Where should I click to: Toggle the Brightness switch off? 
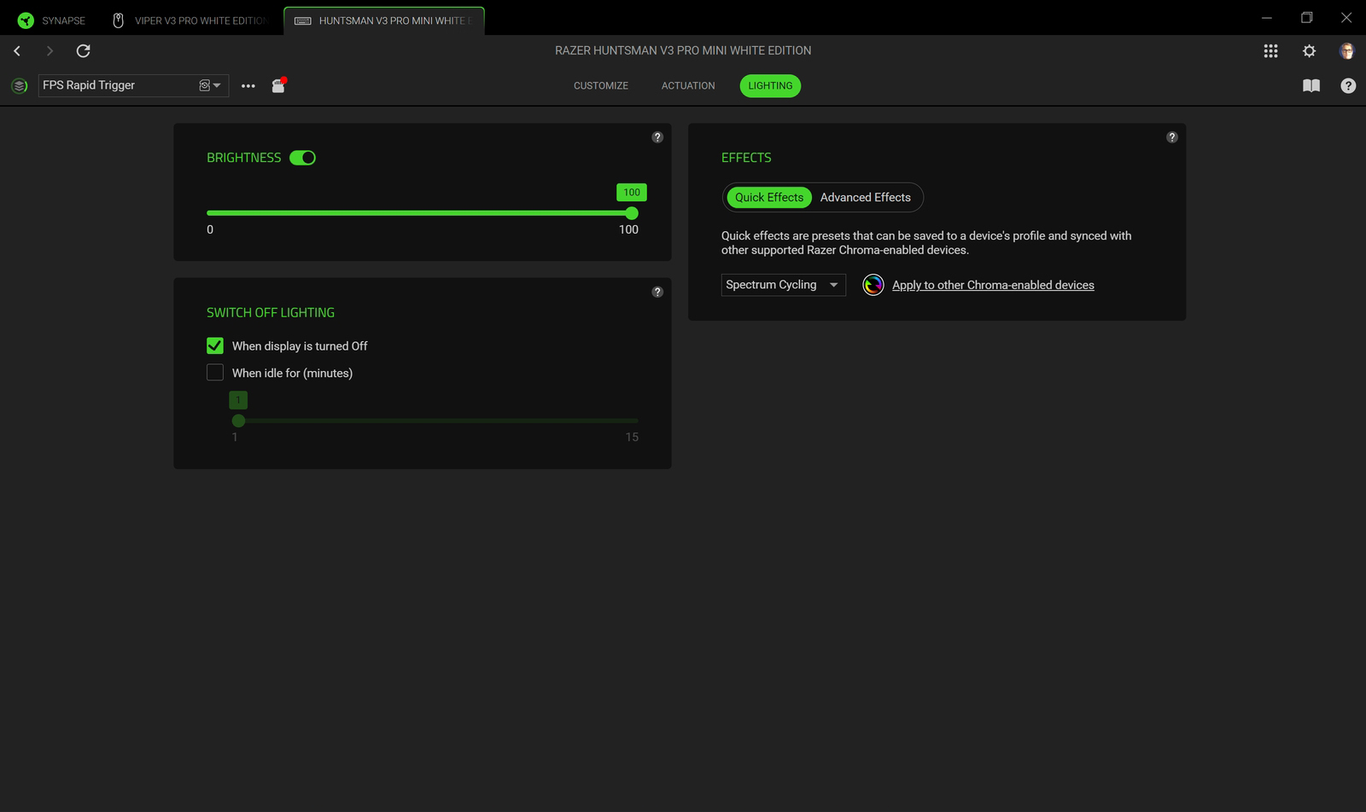point(302,158)
